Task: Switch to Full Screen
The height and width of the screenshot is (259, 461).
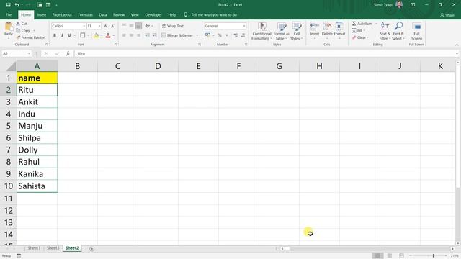Action: point(416,31)
